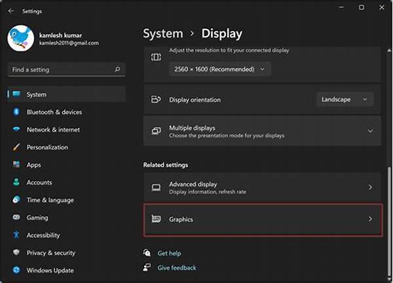The image size is (393, 283).
Task: Click the Get help link
Action: click(x=169, y=254)
